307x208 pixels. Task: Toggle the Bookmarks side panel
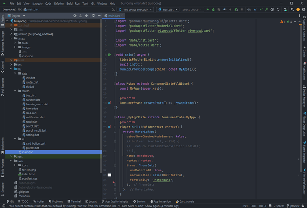[x=3, y=146]
